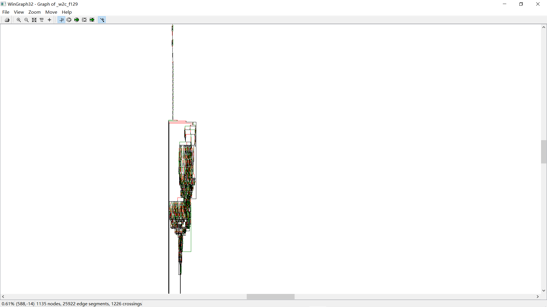Toggle edge labels arrow button
Screen dimensions: 547x307
(102, 20)
